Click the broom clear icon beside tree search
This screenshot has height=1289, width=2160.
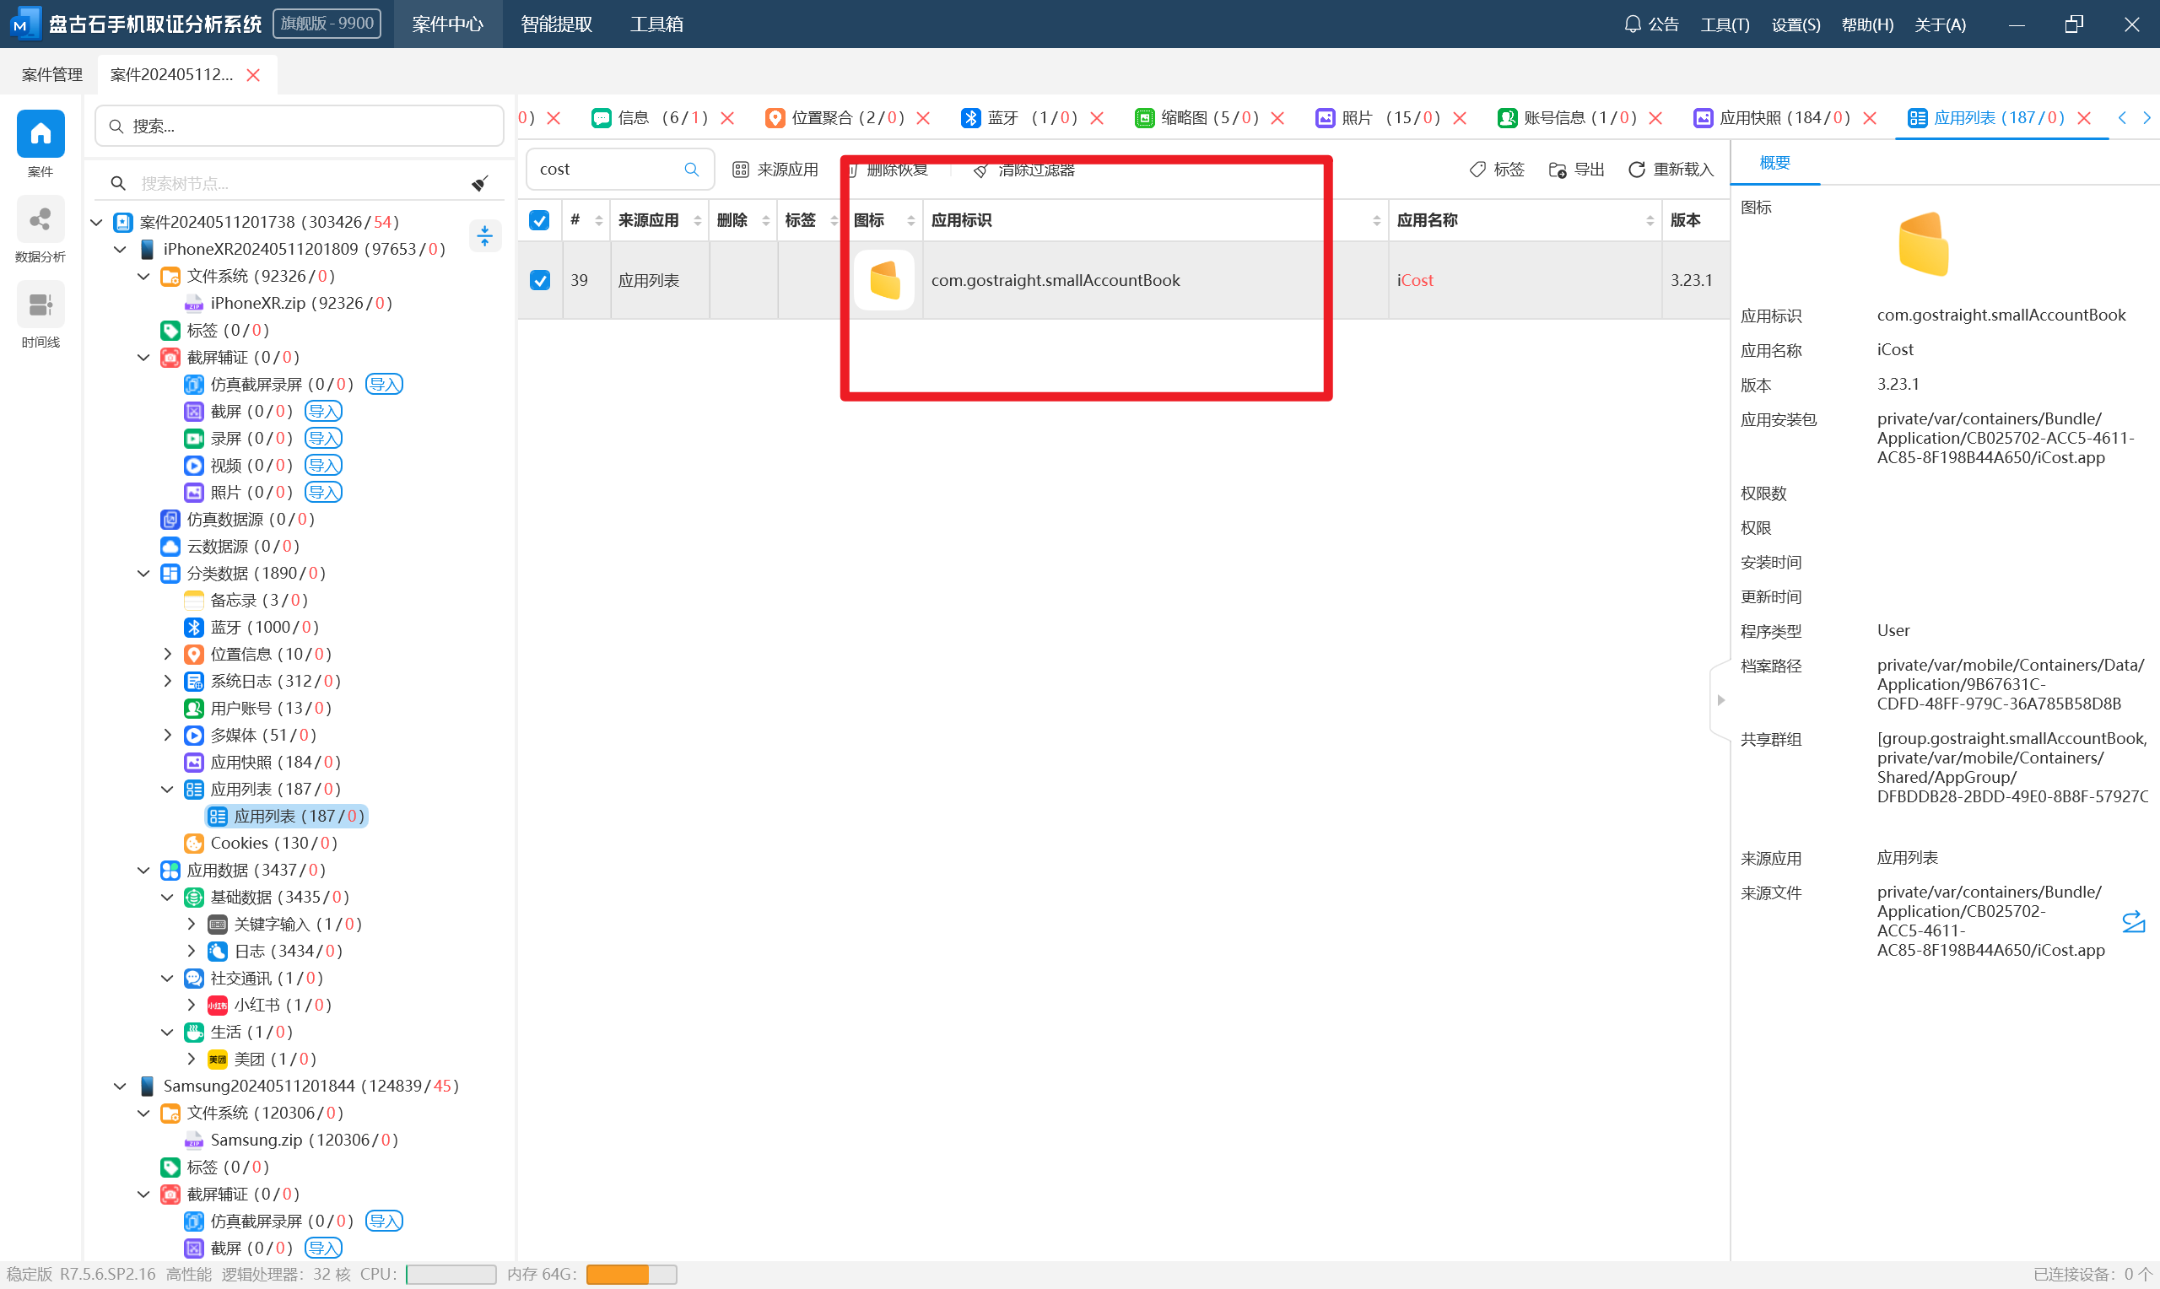tap(479, 183)
